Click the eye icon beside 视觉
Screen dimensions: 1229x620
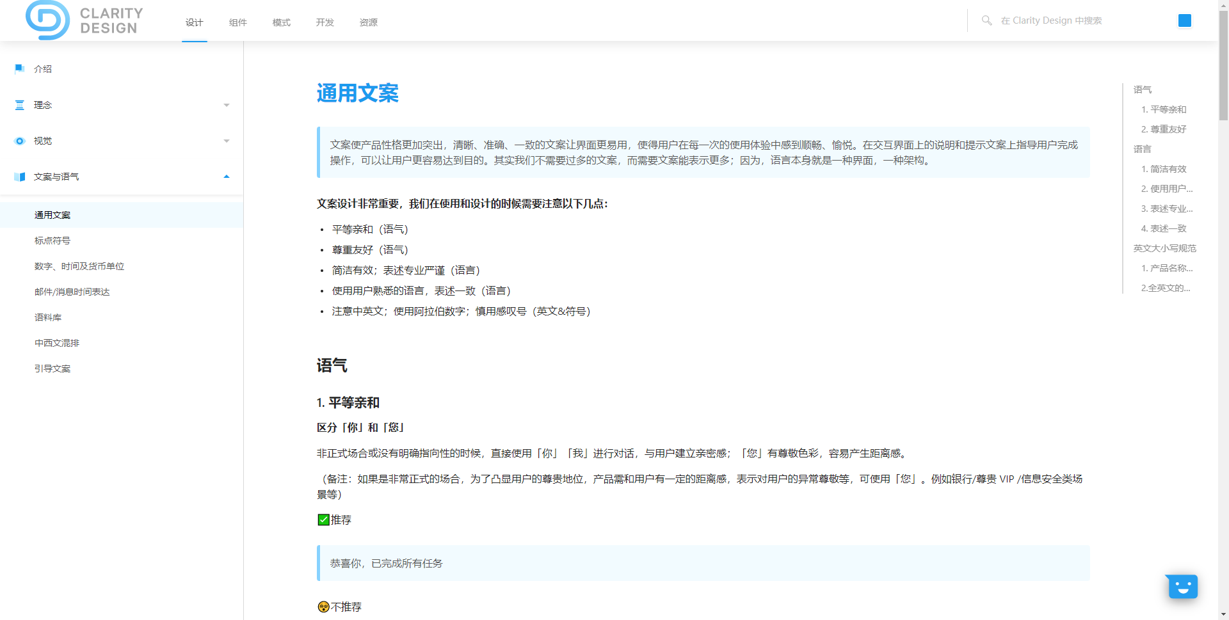(20, 141)
